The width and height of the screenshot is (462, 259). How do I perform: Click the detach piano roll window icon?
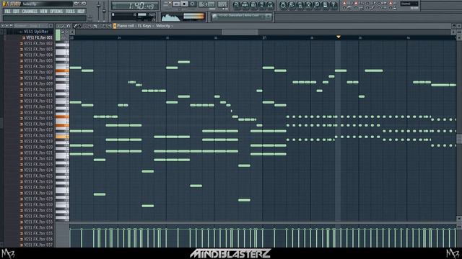[x=454, y=26]
